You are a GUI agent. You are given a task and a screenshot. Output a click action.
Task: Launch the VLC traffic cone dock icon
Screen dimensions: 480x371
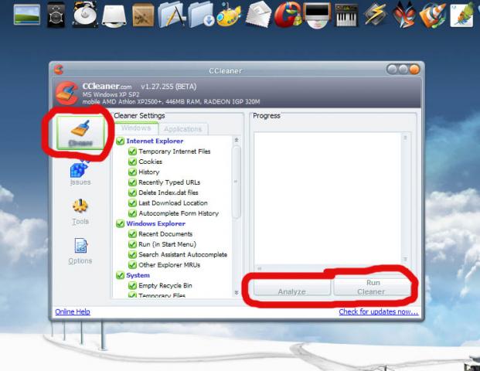[x=433, y=15]
